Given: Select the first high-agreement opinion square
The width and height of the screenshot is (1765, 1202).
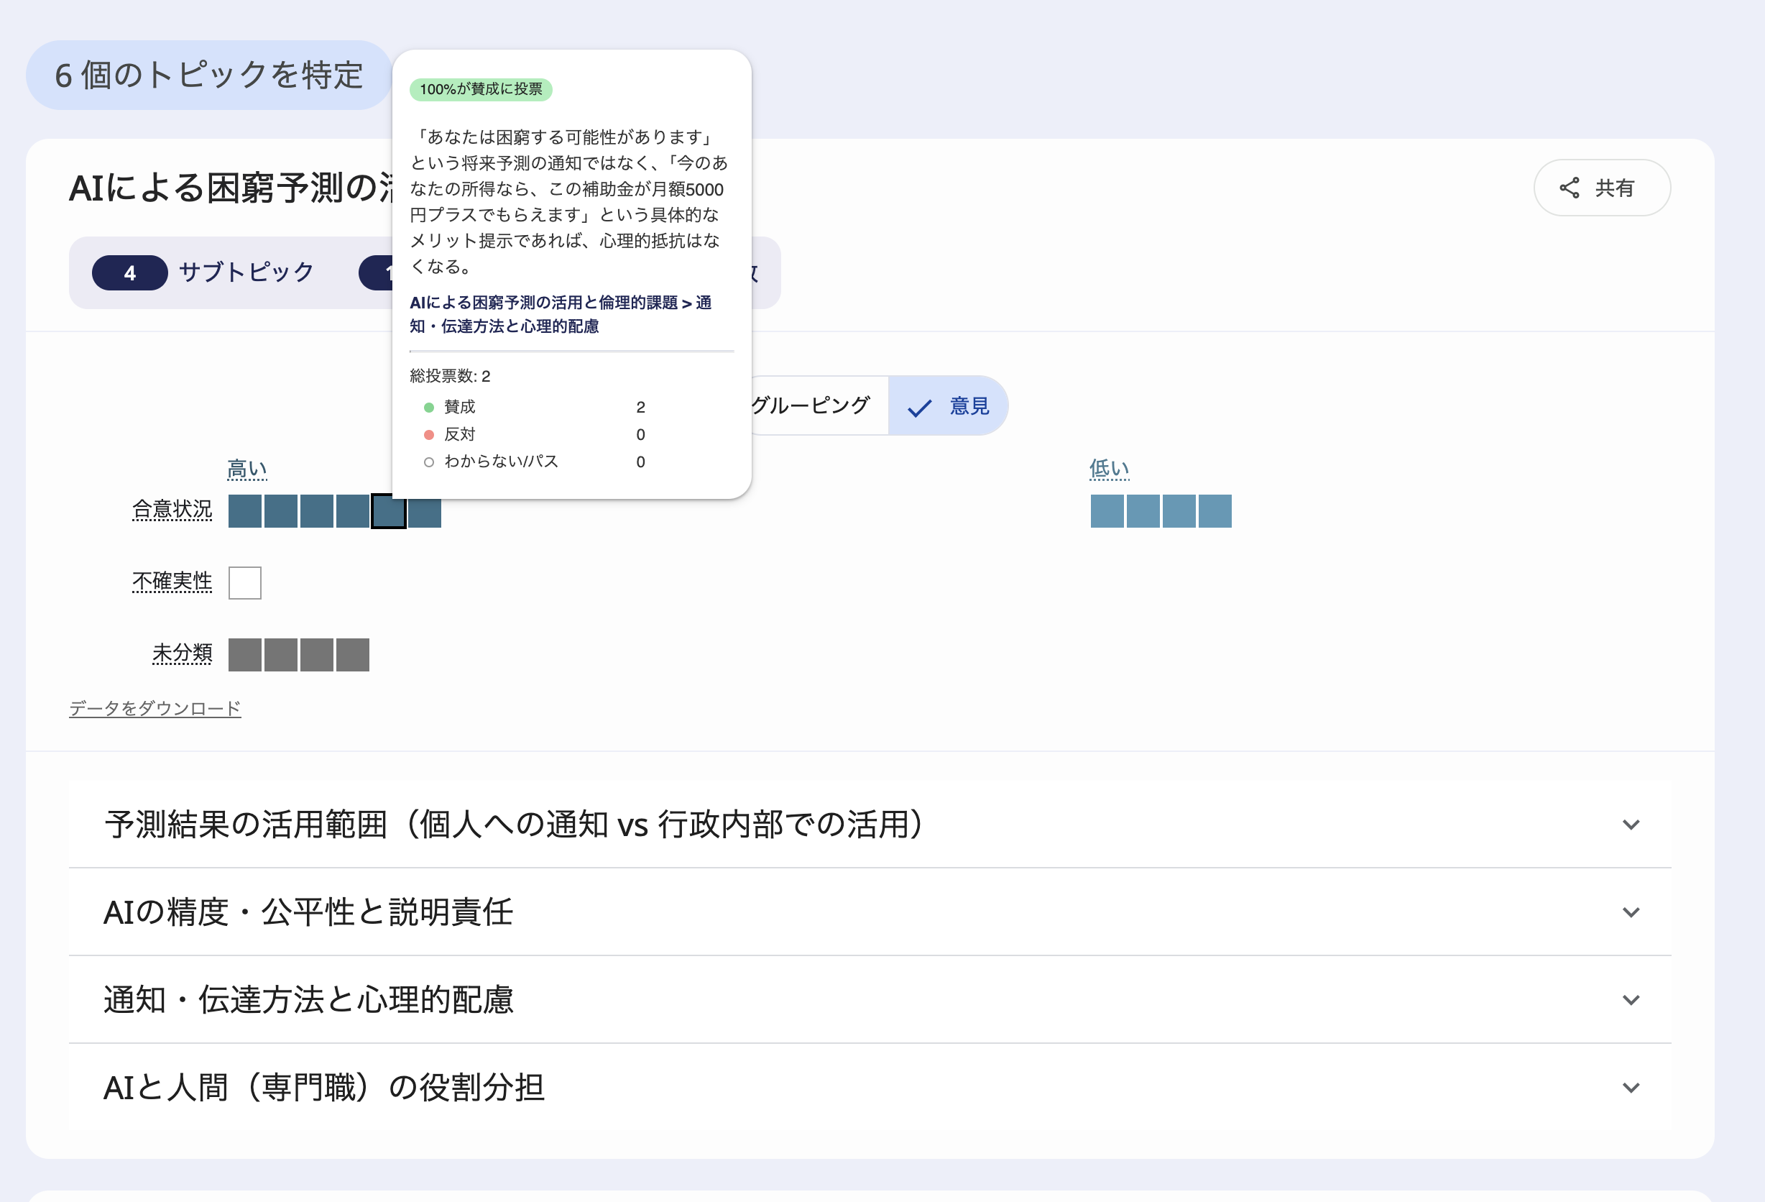Looking at the screenshot, I should click(244, 511).
